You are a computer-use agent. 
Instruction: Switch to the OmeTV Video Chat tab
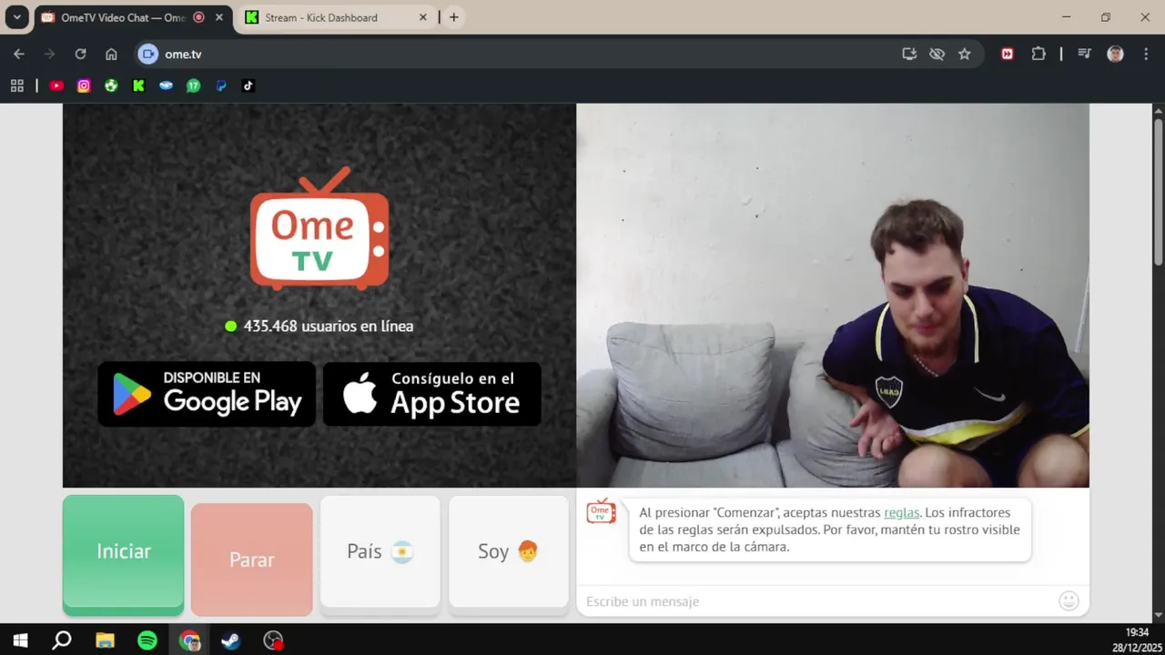[121, 17]
